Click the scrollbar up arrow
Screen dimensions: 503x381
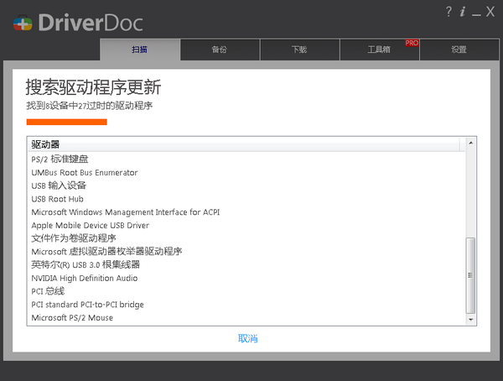coord(470,144)
